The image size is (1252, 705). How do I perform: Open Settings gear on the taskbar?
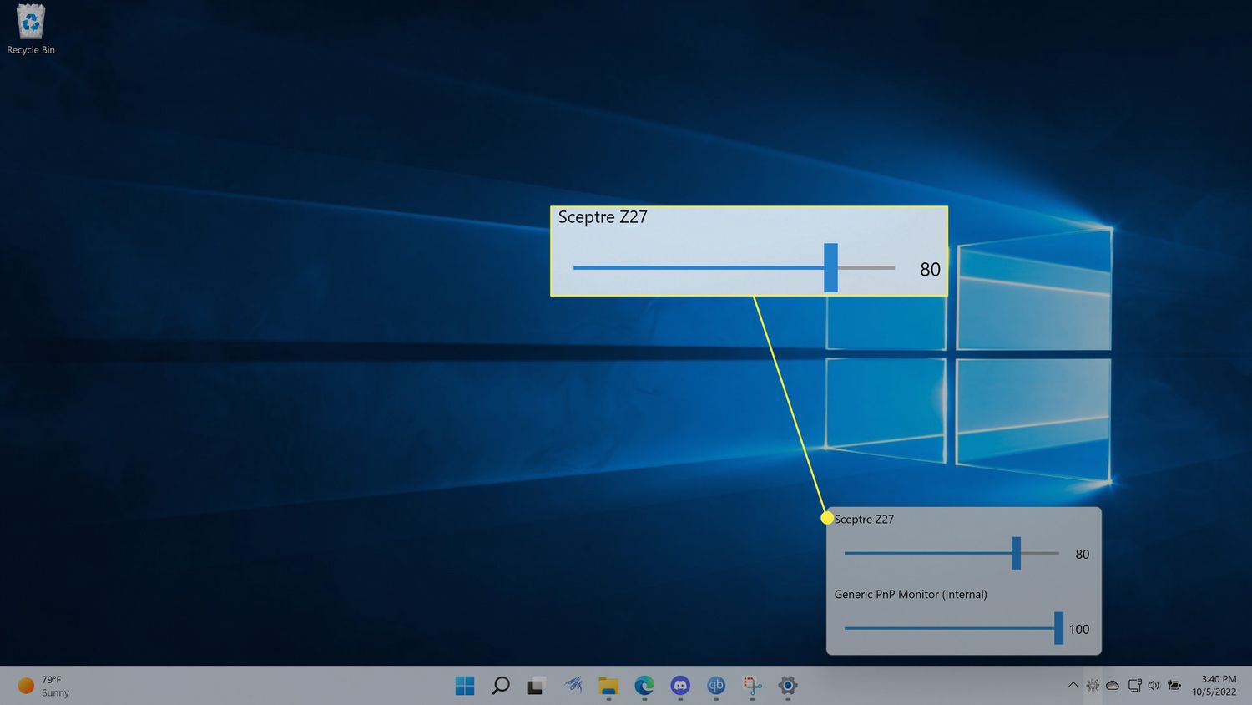coord(788,686)
